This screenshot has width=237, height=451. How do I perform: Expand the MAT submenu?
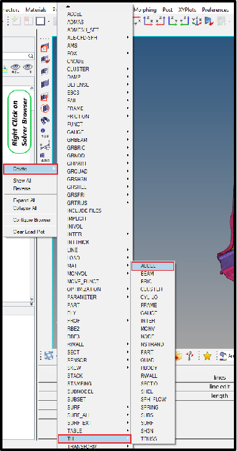(95, 266)
